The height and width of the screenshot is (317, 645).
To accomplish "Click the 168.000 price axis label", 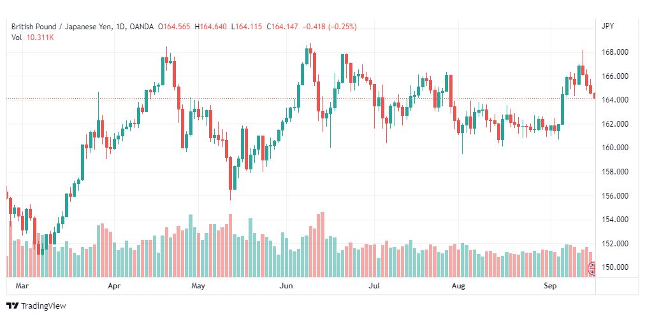I will 616,53.
